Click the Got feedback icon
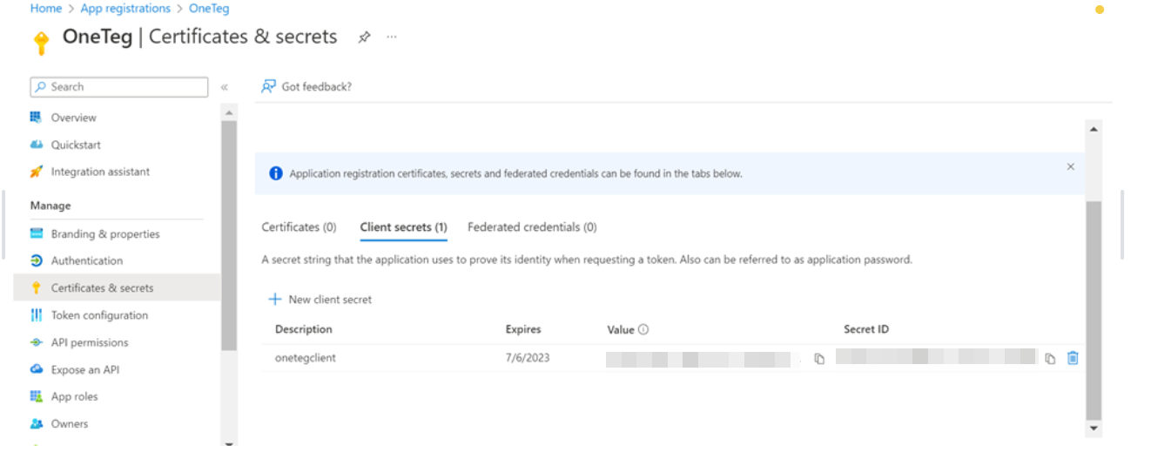1171x466 pixels. tap(269, 86)
